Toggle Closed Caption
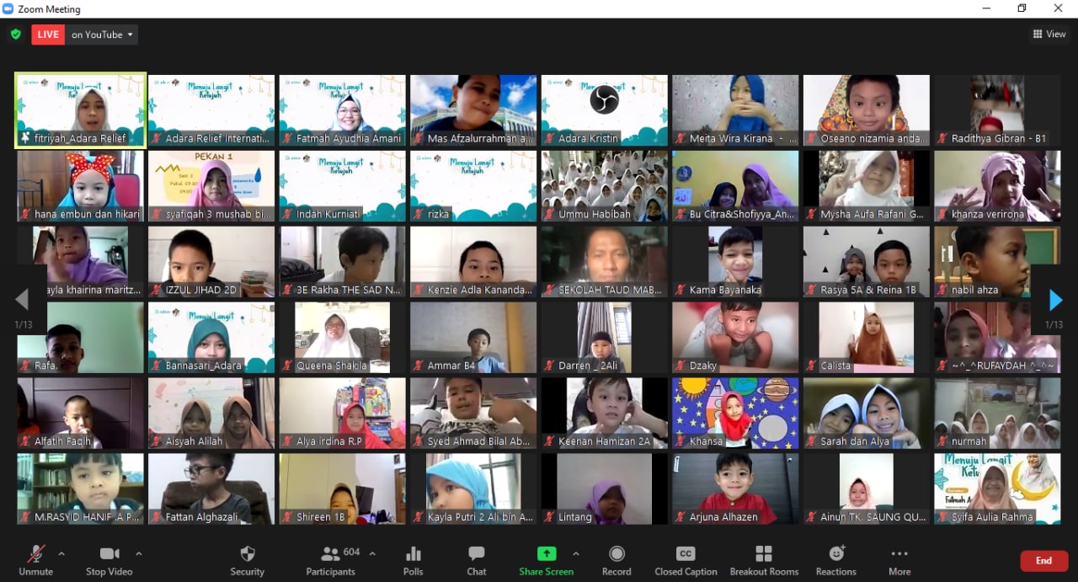This screenshot has height=582, width=1078. [686, 560]
